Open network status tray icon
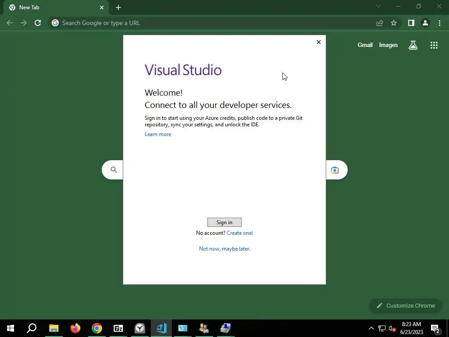 coord(382,328)
